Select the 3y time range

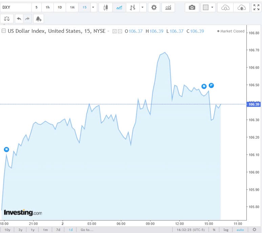tap(20, 230)
